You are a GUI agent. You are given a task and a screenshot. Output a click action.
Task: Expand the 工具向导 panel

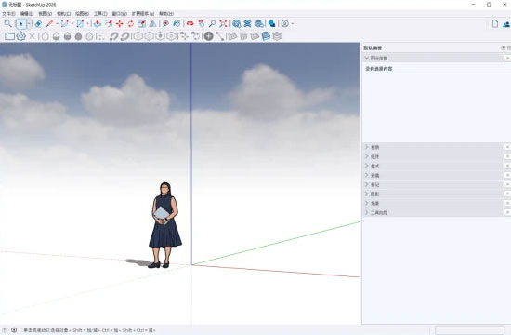pos(367,212)
